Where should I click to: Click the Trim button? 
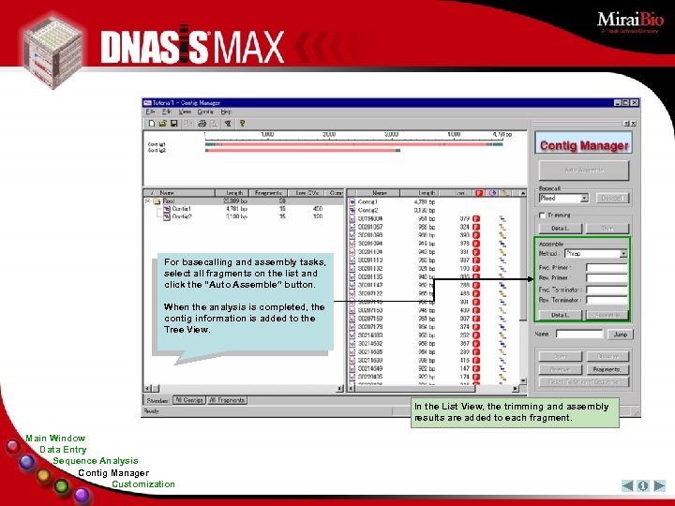point(607,229)
